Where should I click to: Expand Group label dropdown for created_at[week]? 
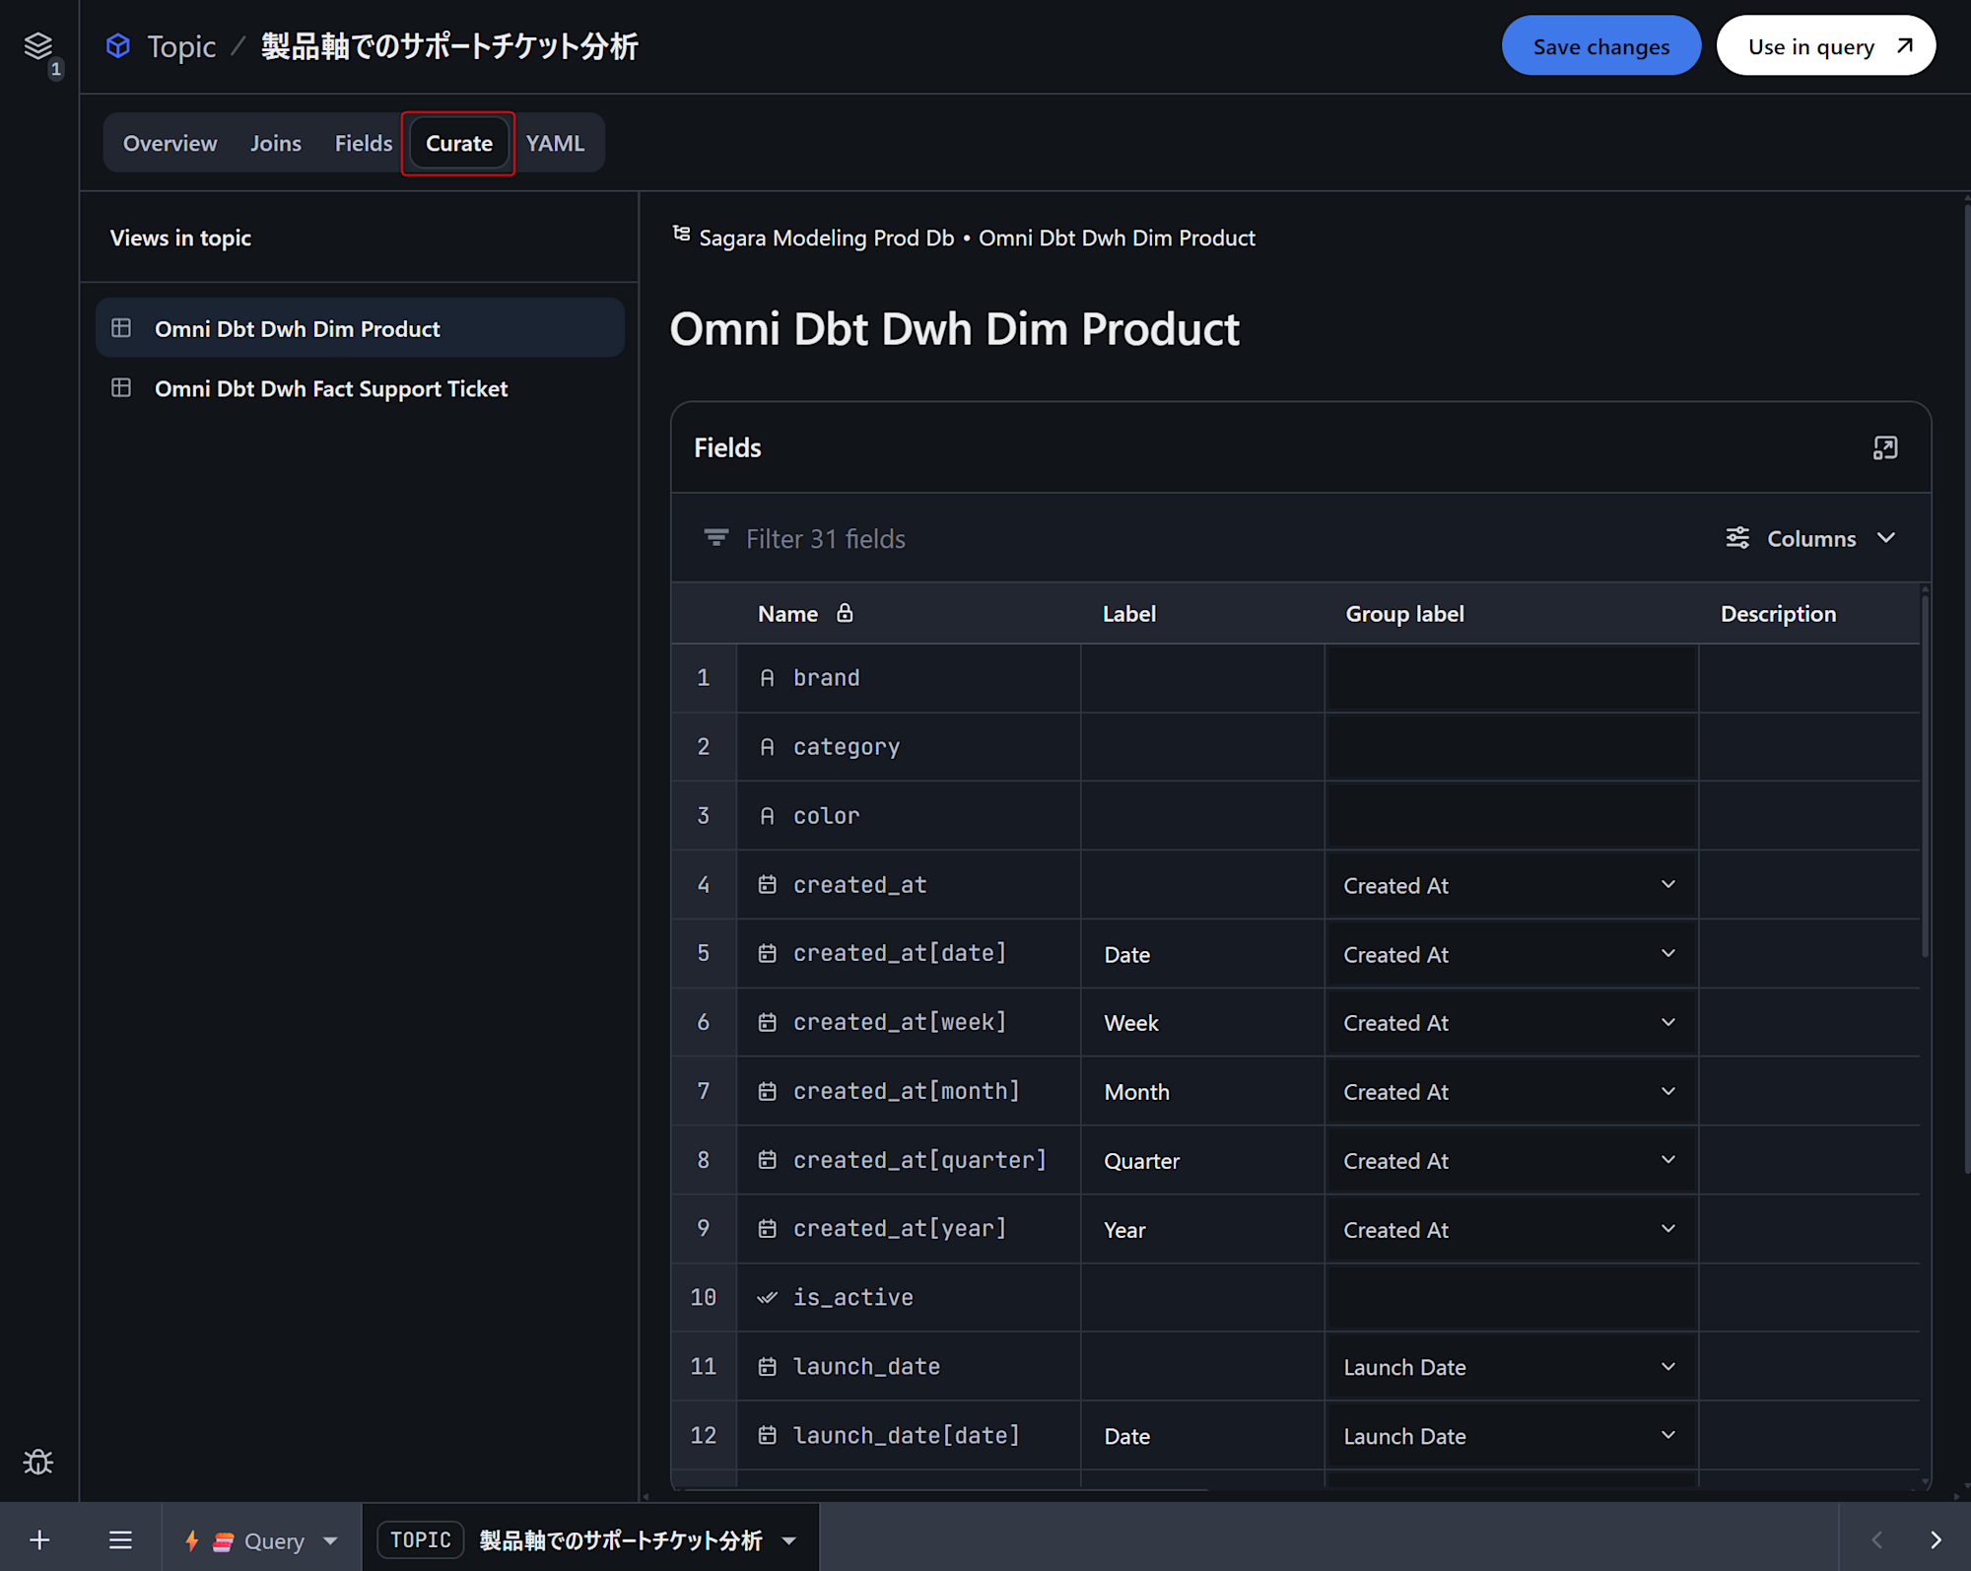[x=1667, y=1022]
